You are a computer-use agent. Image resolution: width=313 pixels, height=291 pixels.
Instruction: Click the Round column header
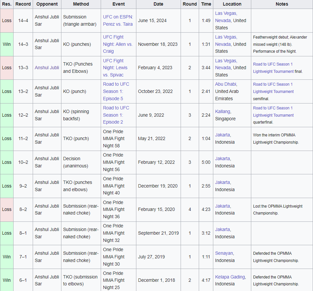click(x=190, y=4)
